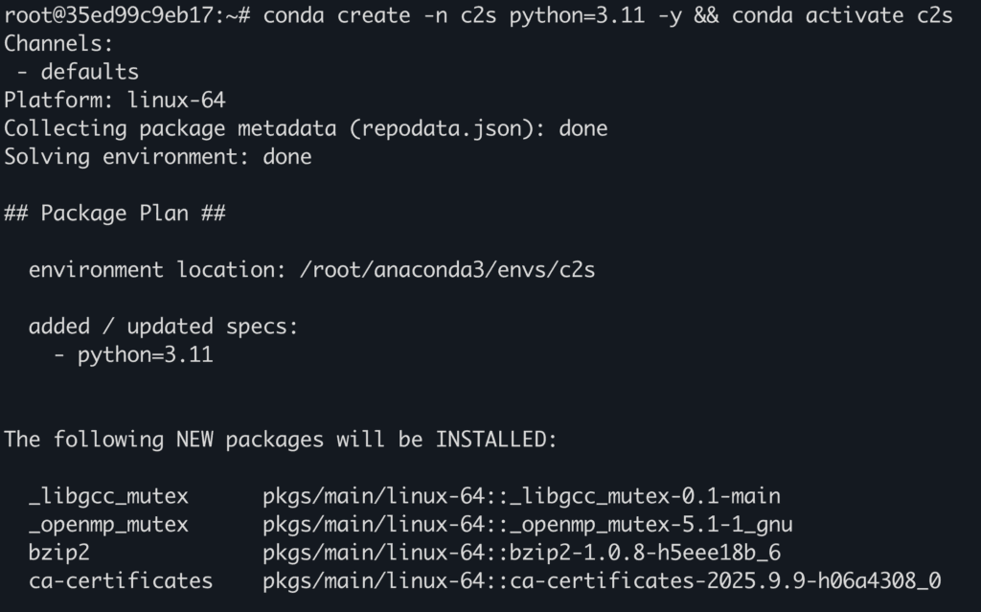Viewport: 981px width, 612px height.
Task: Click the bzip2-1.0.8-h5eee18b_6 package source
Action: point(521,553)
